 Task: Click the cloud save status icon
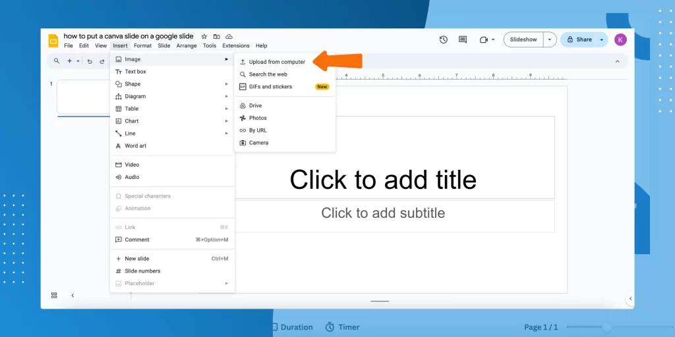coord(229,37)
